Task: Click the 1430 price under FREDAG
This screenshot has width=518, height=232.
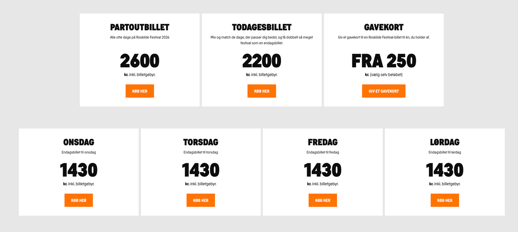Action: pos(323,170)
